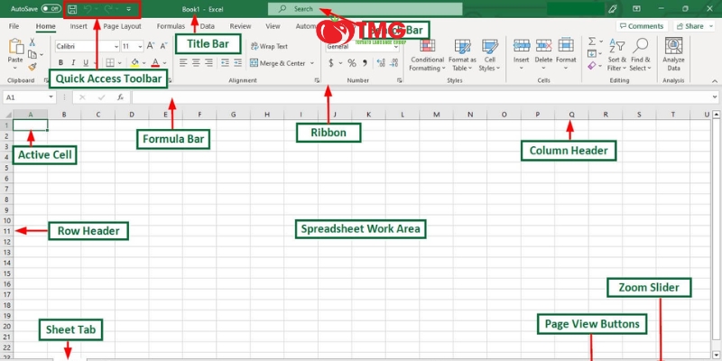
Task: Switch to the Page Layout tab
Action: (122, 26)
